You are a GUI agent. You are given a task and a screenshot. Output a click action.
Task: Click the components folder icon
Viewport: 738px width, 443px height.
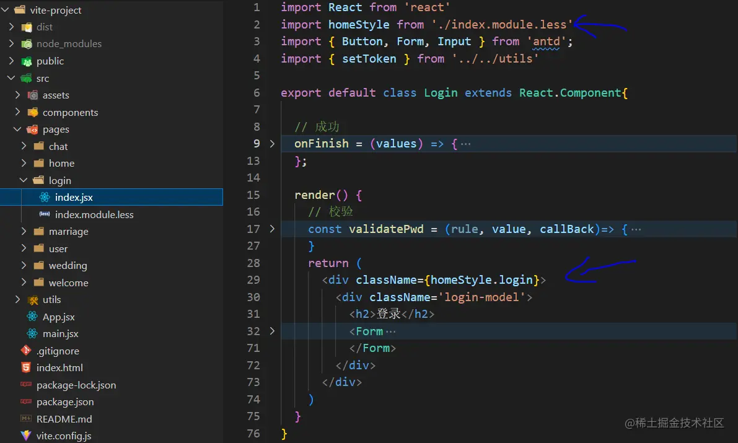click(x=33, y=113)
